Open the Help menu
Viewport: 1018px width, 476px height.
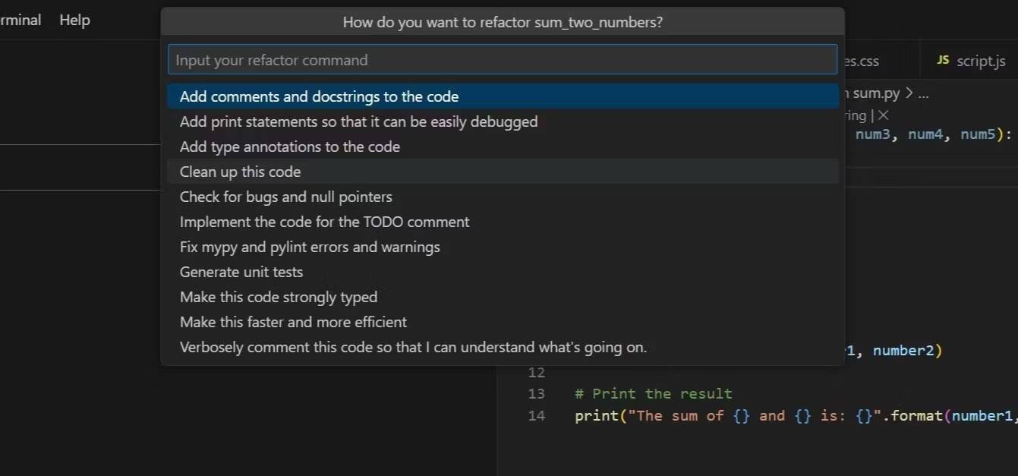coord(74,20)
